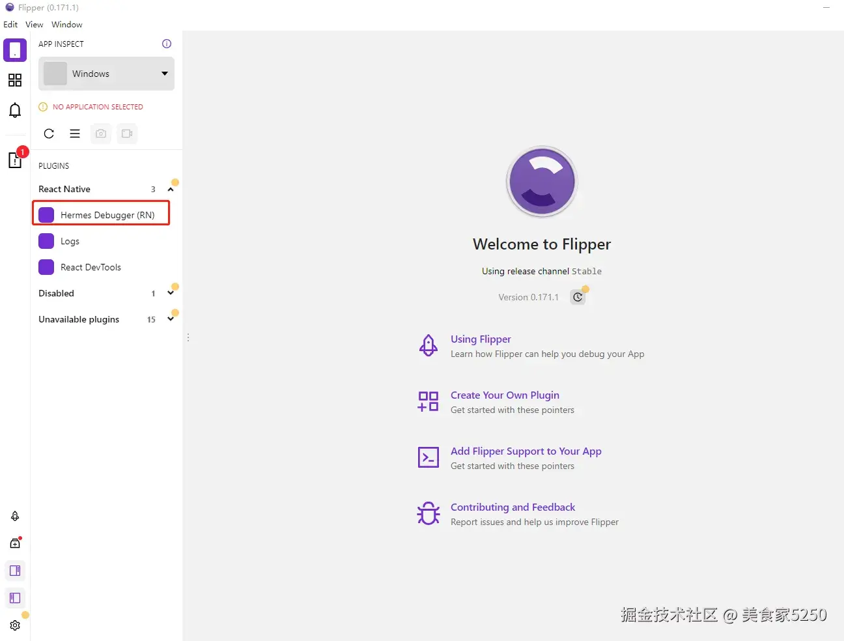Open the connection troubleshoot icon with red badge
Image resolution: width=844 pixels, height=641 pixels.
[15, 160]
